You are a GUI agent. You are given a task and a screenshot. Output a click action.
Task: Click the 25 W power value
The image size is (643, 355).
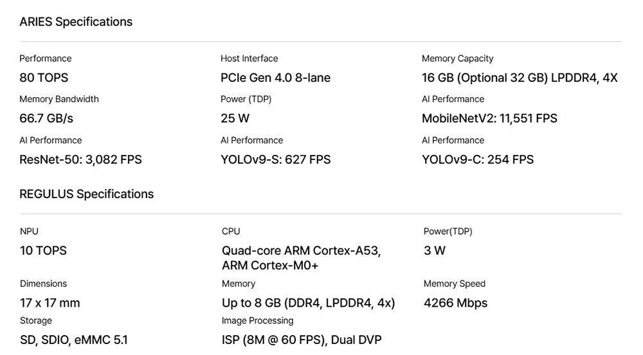click(235, 118)
